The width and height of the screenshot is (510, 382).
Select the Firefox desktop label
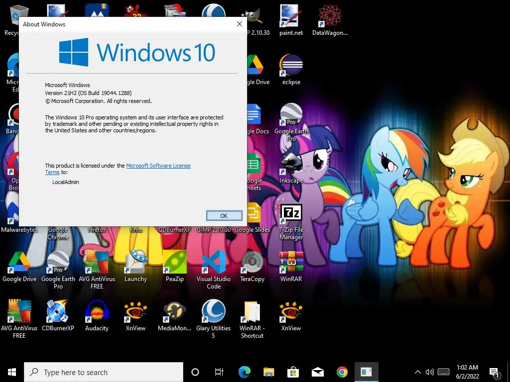(97, 230)
